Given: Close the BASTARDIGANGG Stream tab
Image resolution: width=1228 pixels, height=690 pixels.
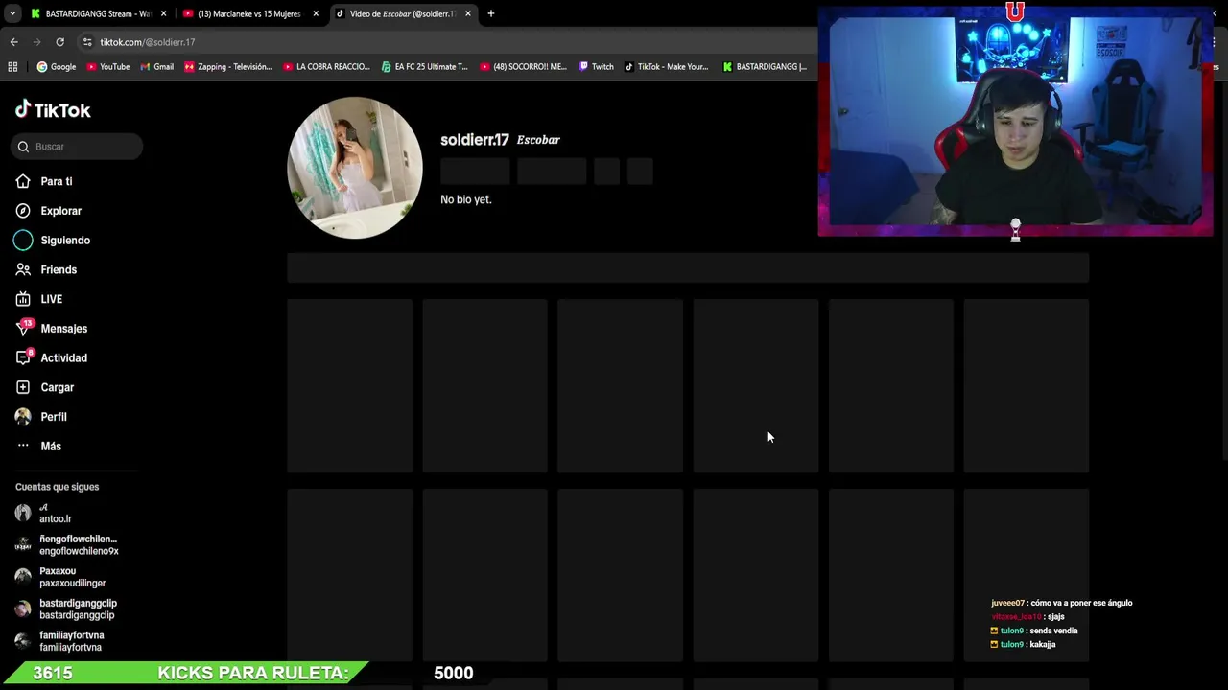Looking at the screenshot, I should click(163, 13).
